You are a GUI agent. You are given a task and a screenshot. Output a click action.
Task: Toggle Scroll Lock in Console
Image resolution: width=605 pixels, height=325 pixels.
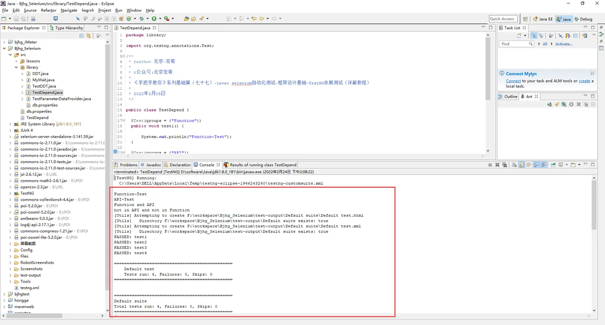[522, 164]
